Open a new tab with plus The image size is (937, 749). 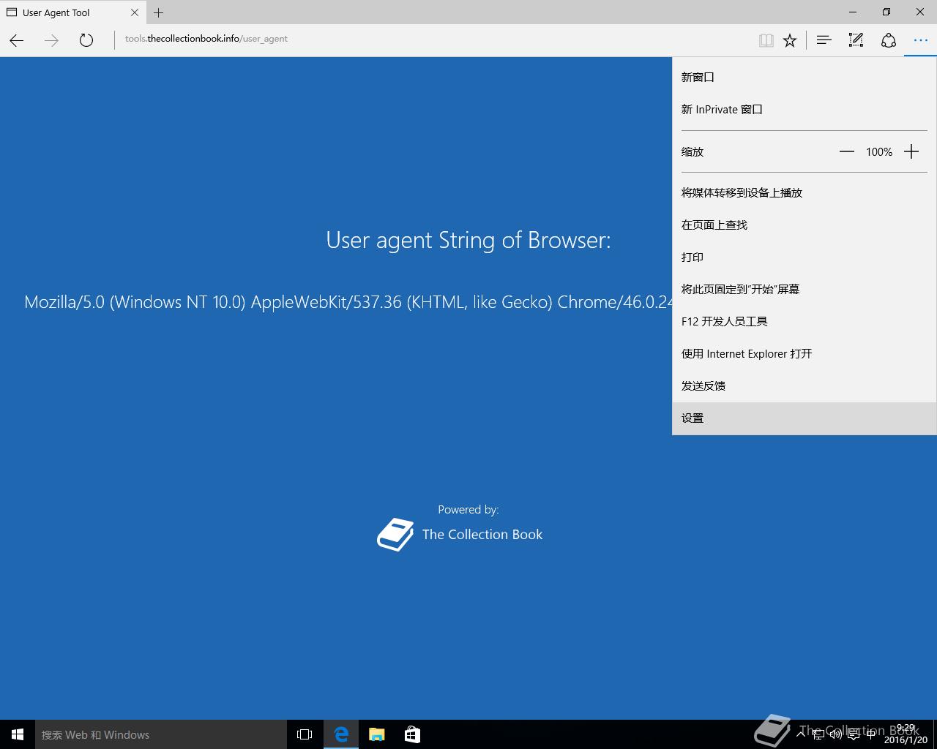[158, 12]
